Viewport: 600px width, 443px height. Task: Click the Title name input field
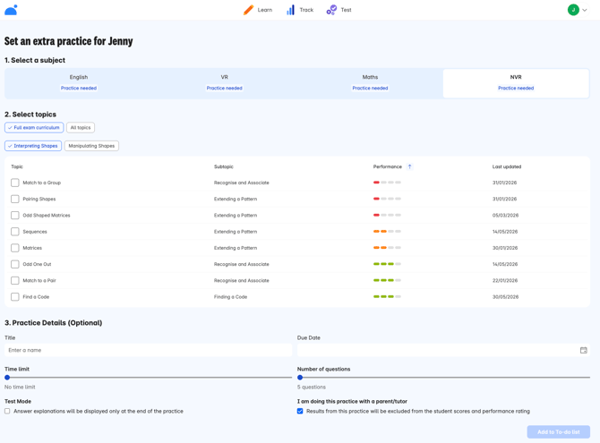(148, 350)
